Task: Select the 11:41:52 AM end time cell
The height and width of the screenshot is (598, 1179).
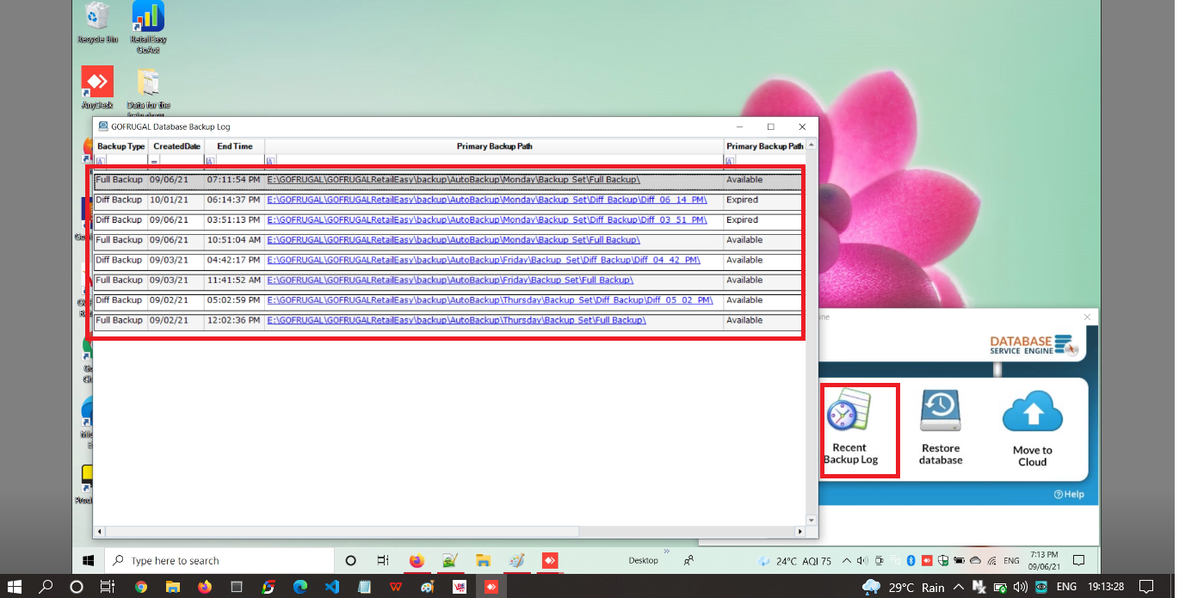Action: (x=234, y=280)
